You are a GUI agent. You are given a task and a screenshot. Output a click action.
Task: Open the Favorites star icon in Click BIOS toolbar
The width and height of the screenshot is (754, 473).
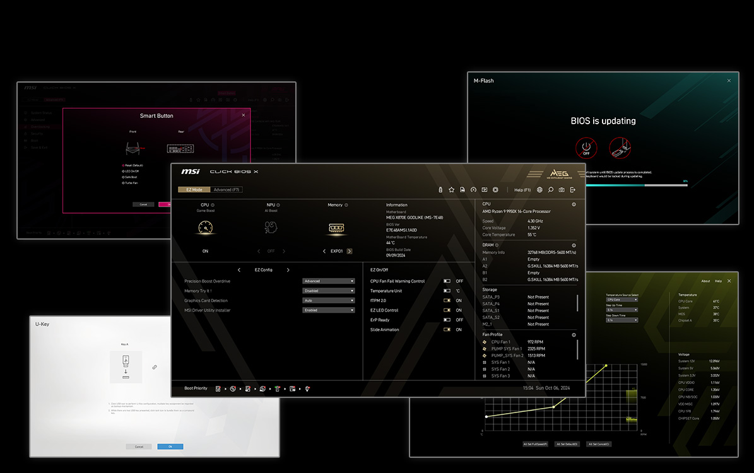(452, 189)
